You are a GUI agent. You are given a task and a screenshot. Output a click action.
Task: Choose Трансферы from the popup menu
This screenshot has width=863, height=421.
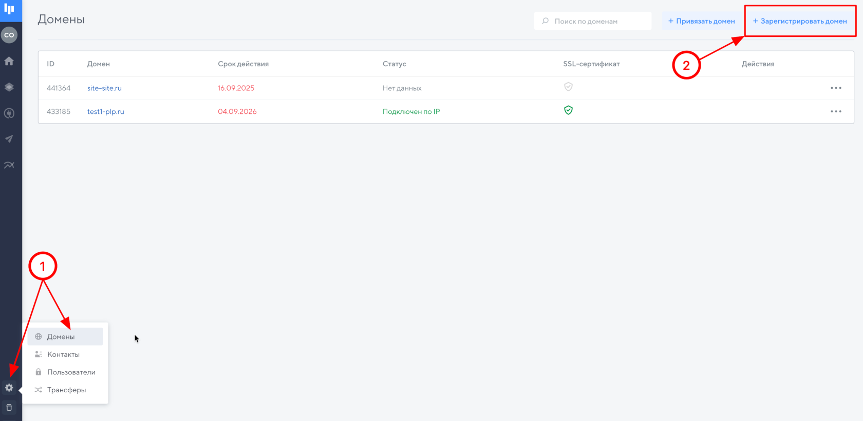[x=66, y=390]
